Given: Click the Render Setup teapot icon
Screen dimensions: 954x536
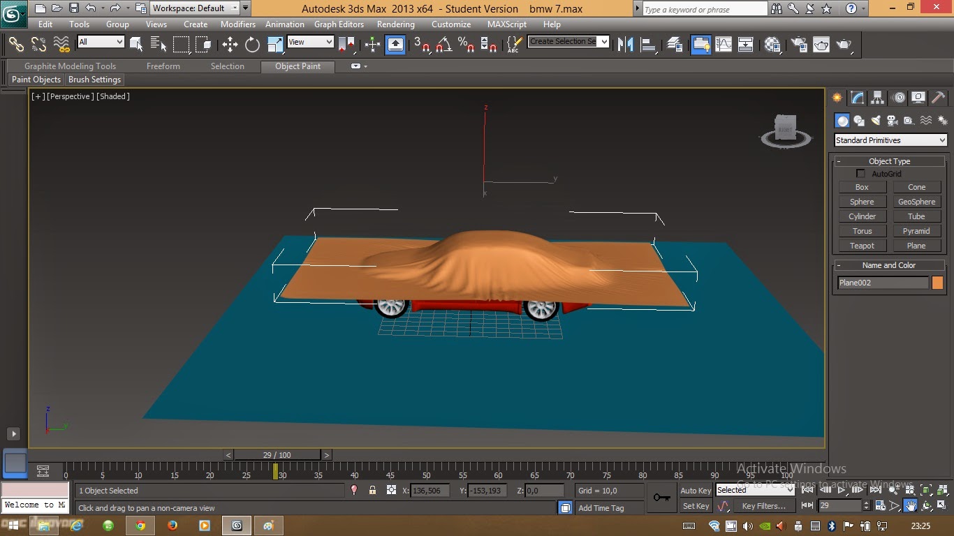Looking at the screenshot, I should (x=798, y=45).
